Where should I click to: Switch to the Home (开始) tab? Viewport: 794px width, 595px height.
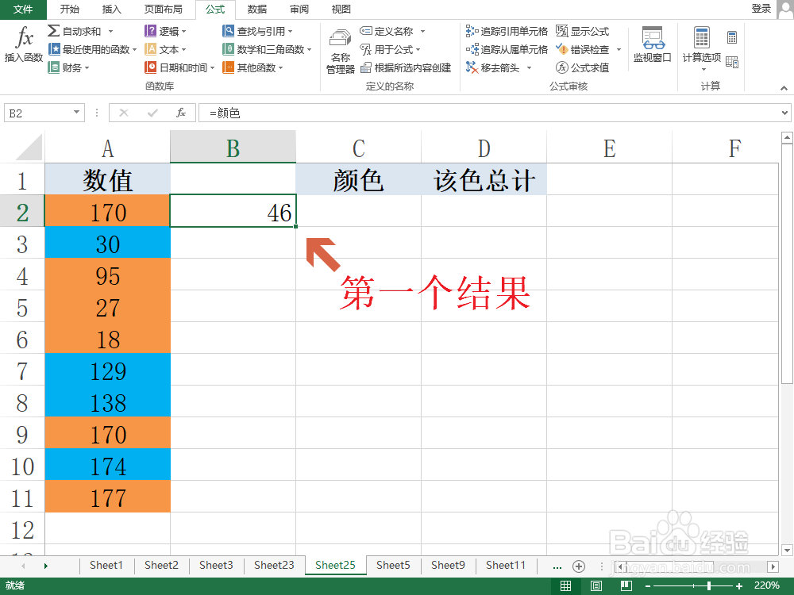click(69, 9)
